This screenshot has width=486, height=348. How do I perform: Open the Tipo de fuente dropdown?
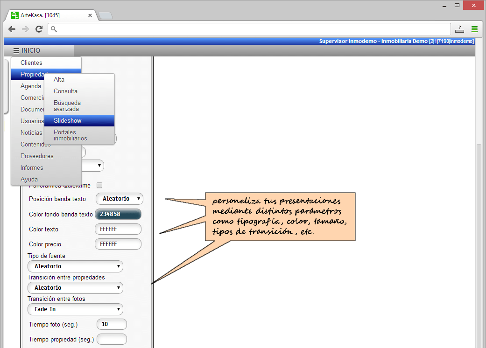75,266
